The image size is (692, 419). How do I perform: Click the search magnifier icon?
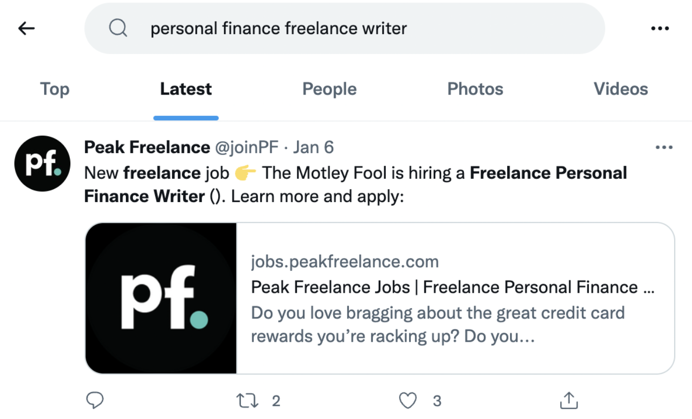[x=118, y=29]
